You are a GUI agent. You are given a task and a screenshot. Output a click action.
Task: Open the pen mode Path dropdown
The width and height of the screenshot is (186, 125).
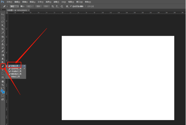(14, 6)
